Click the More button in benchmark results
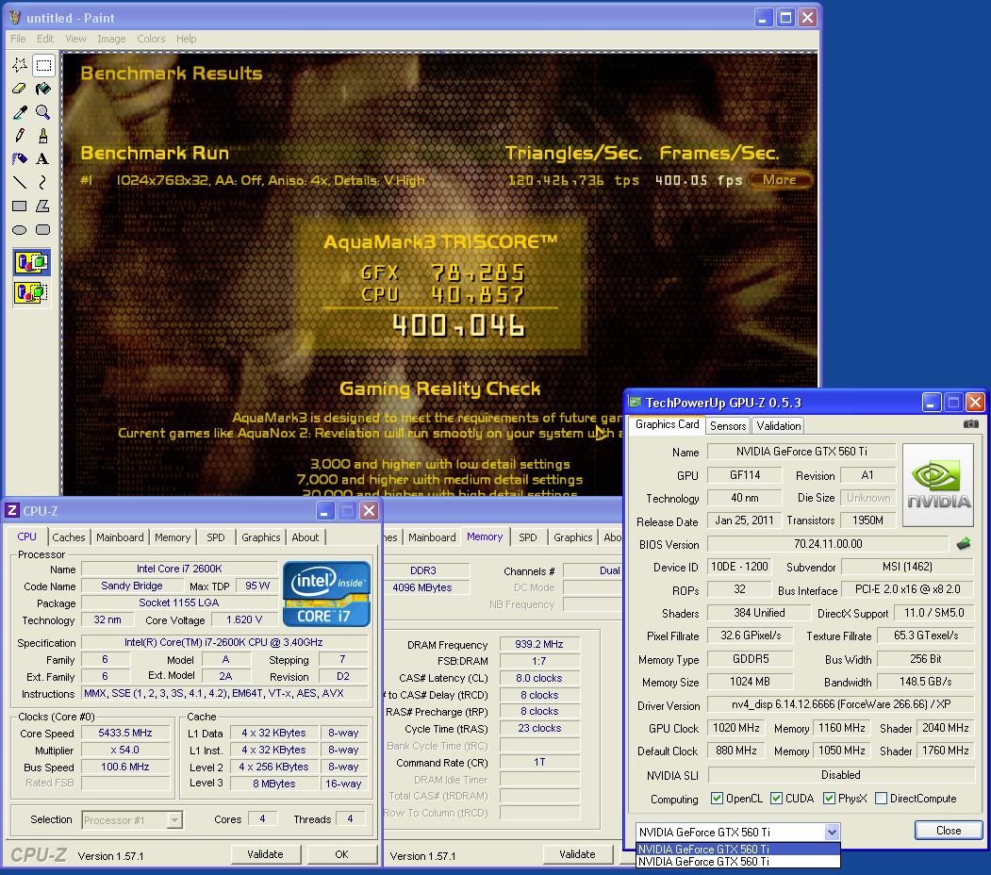991x875 pixels. point(779,180)
